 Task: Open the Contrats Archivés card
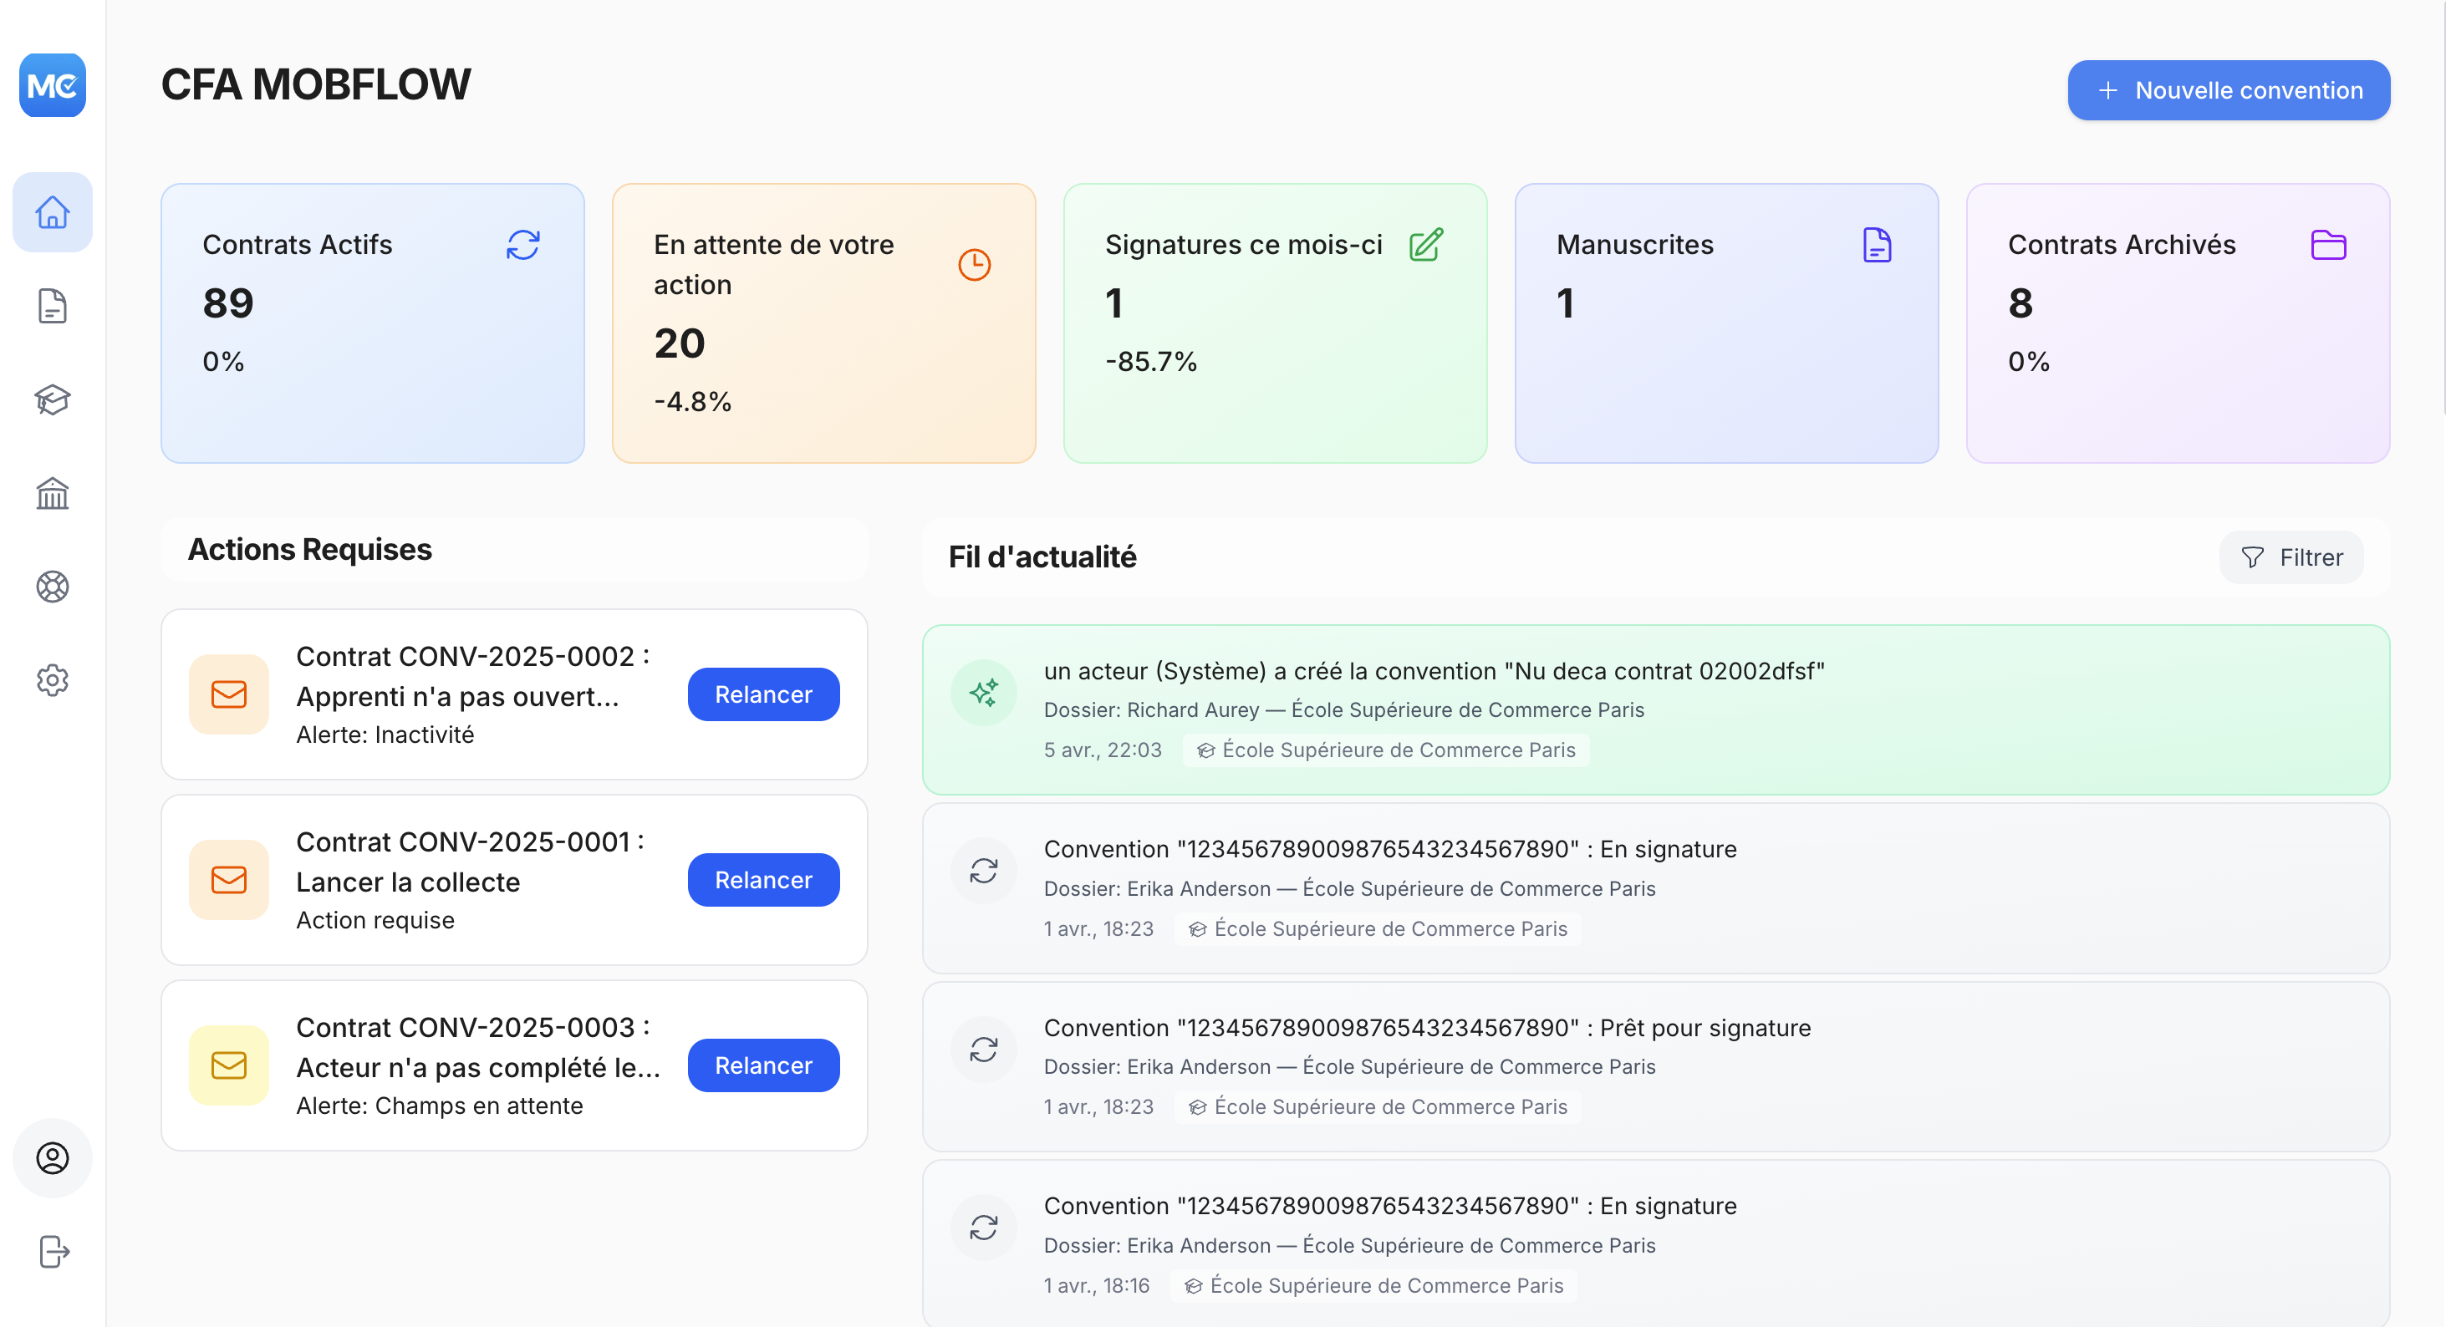tap(2176, 323)
